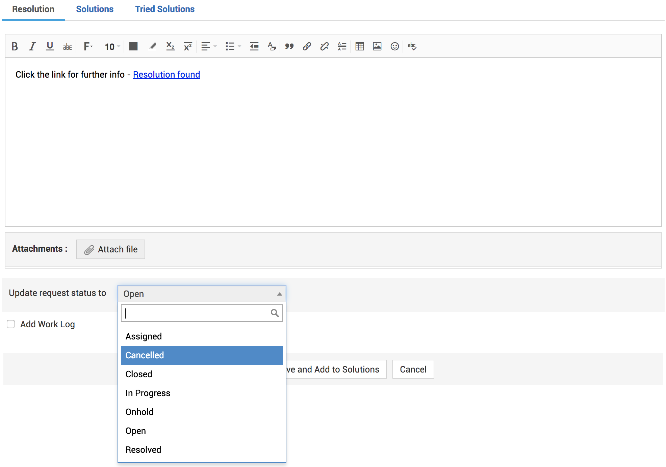Screen dimensions: 666x467
Task: Toggle bold formatting in the editor toolbar
Action: pyautogui.click(x=15, y=46)
